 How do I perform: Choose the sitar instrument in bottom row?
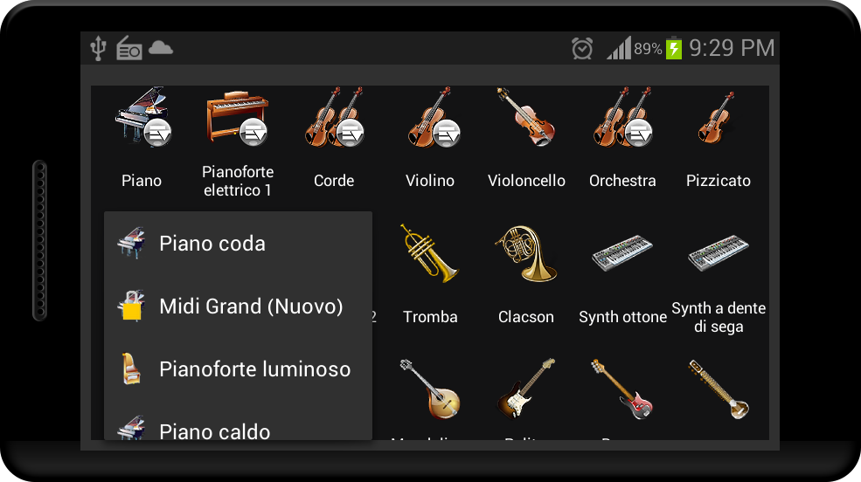[719, 389]
